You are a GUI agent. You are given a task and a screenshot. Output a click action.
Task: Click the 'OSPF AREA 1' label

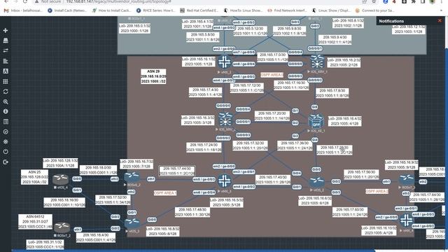(165, 193)
